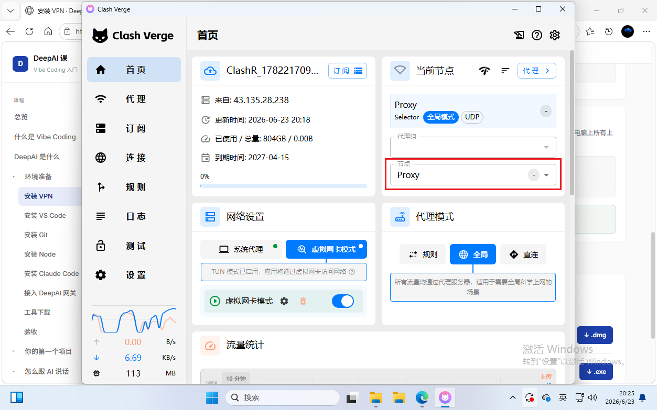
Task: Click the memory chip icon beside 113 MB
Action: click(96, 373)
